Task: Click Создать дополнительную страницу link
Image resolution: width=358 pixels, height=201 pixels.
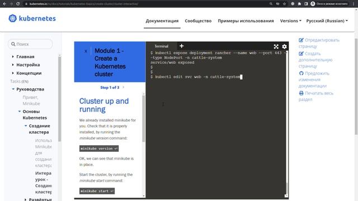Action: 315,60
